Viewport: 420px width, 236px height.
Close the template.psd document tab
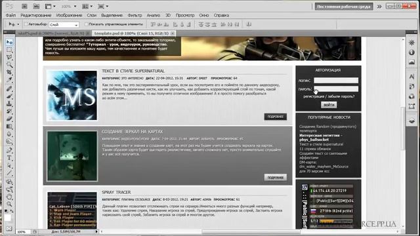click(173, 33)
